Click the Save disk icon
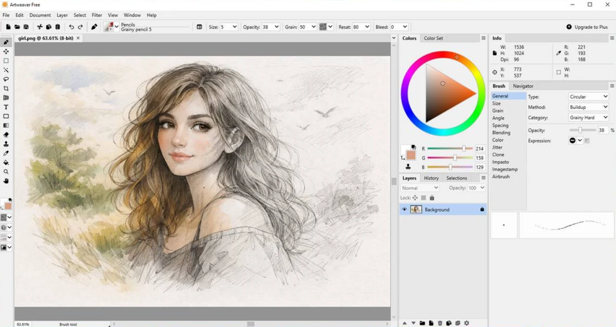 (26, 27)
